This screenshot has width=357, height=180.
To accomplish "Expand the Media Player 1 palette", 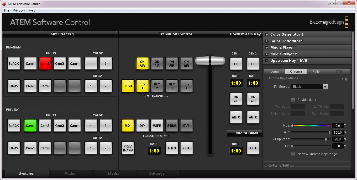I will coord(267,47).
